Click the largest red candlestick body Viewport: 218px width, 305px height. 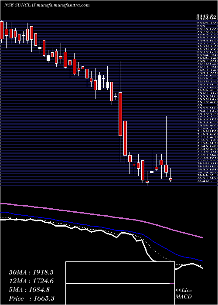coord(120,114)
